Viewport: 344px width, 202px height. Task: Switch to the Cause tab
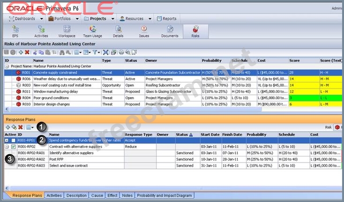(97, 195)
